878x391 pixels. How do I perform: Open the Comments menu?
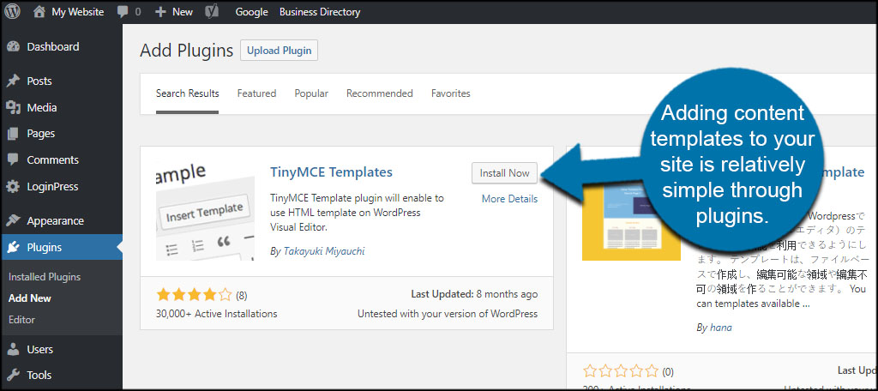[52, 160]
